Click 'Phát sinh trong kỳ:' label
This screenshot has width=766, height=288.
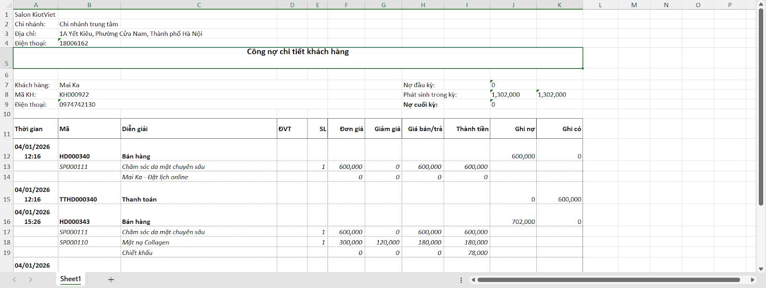click(430, 95)
